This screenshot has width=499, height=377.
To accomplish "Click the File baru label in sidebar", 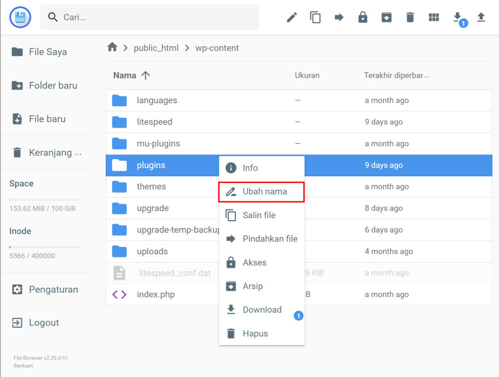I will [x=47, y=119].
